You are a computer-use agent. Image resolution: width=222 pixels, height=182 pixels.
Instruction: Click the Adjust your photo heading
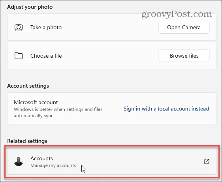click(30, 7)
